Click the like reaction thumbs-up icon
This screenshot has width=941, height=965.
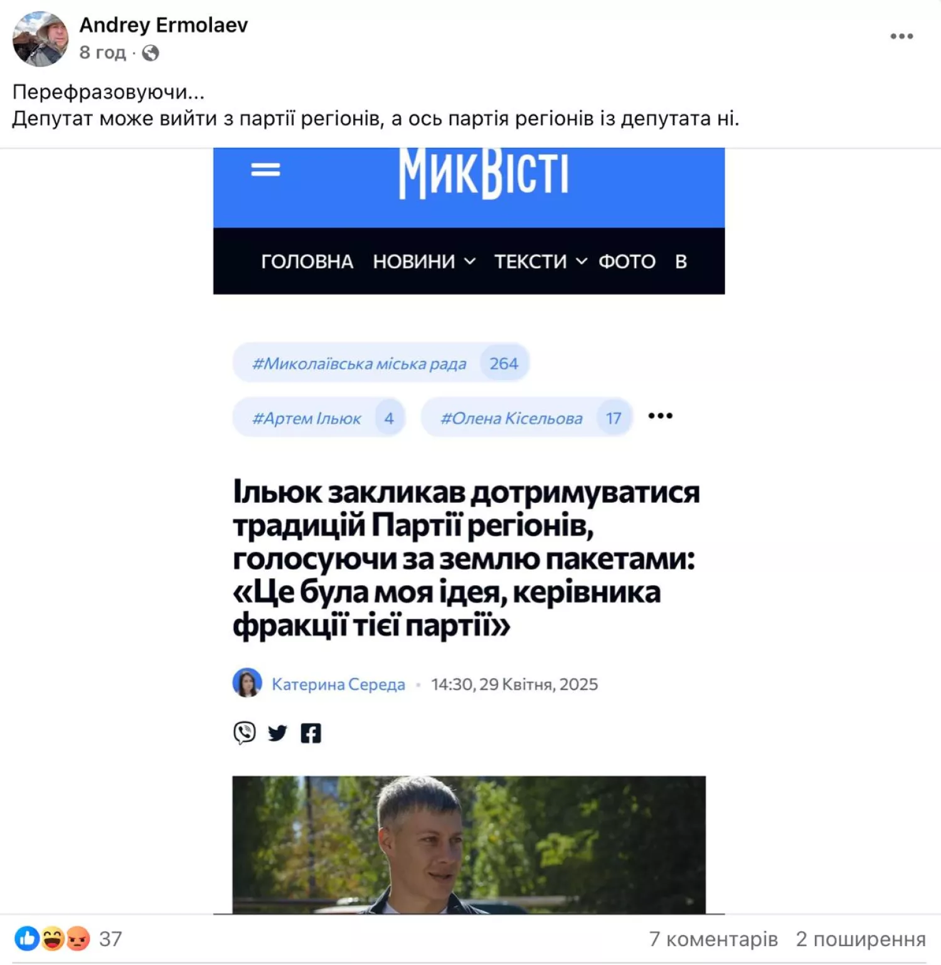click(27, 939)
